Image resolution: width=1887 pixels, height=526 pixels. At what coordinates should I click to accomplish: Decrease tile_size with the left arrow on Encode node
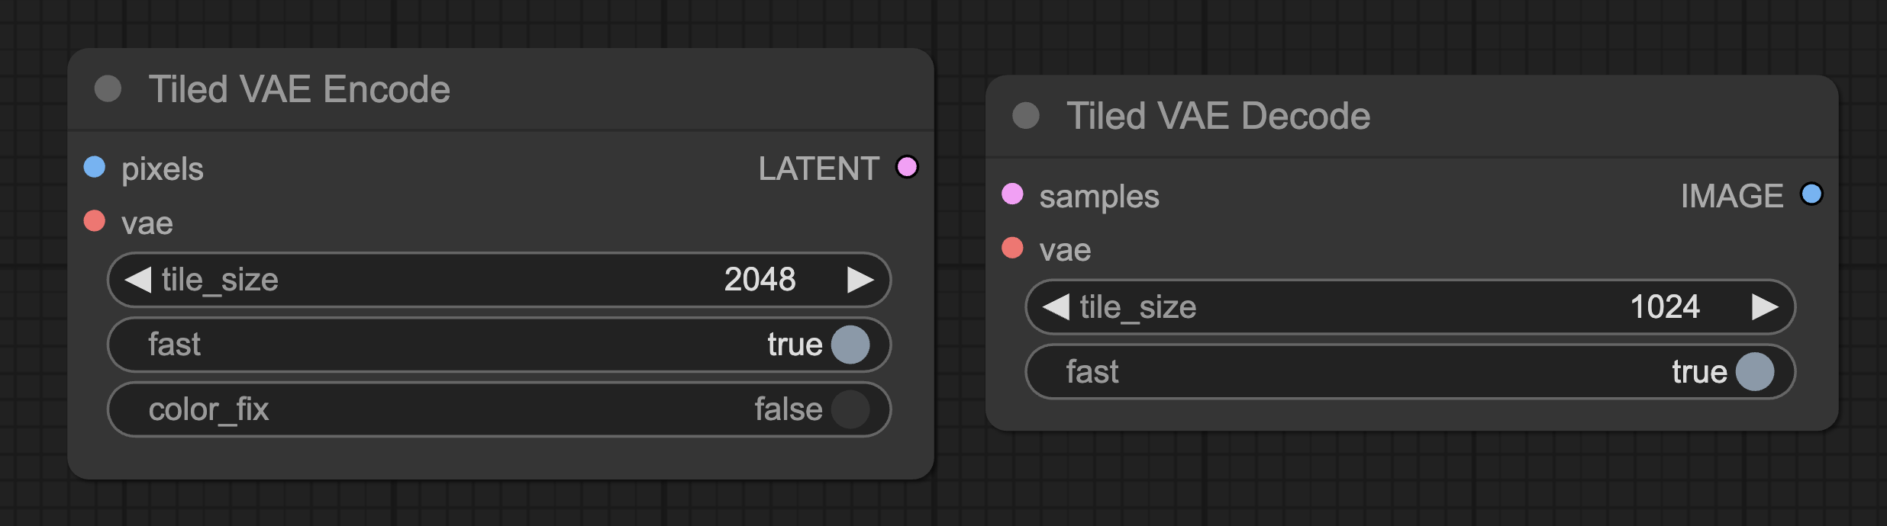136,280
